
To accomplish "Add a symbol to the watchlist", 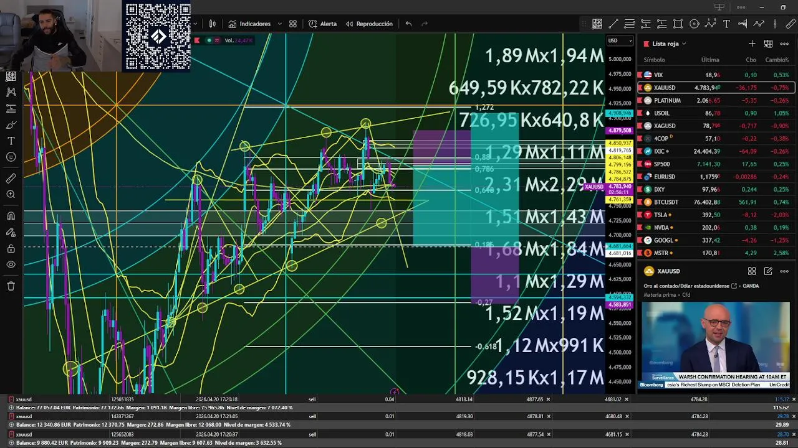I will pyautogui.click(x=752, y=44).
